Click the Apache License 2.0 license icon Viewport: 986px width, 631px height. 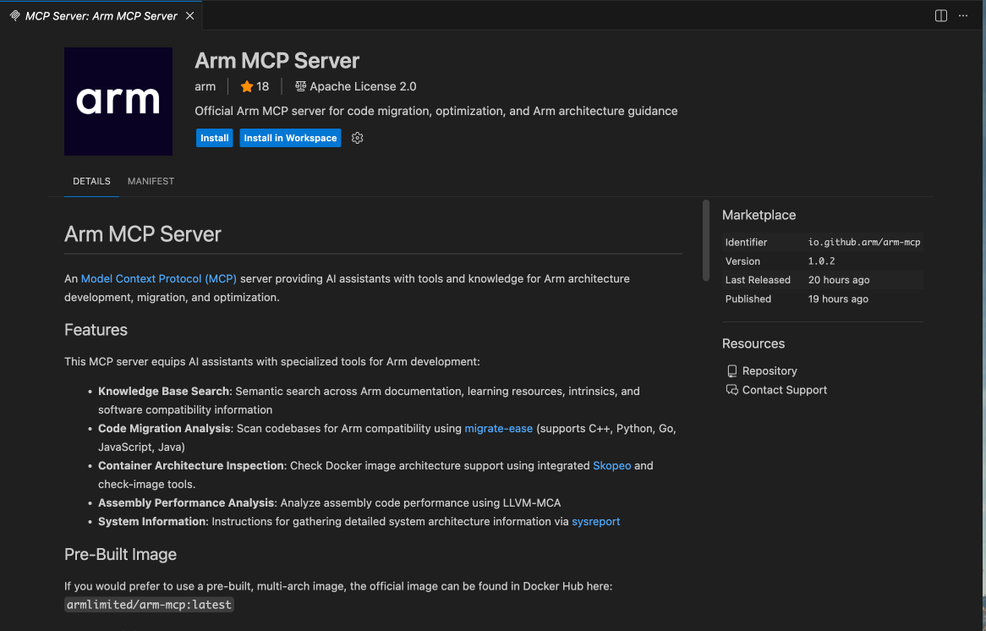299,85
